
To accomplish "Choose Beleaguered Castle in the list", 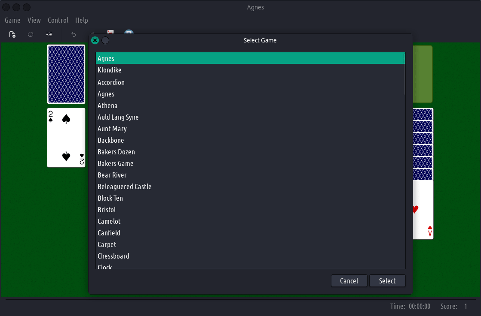I will point(124,187).
